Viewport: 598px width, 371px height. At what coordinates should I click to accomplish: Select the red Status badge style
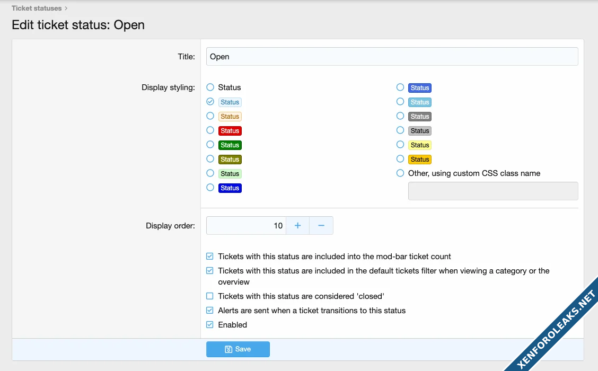pos(210,130)
